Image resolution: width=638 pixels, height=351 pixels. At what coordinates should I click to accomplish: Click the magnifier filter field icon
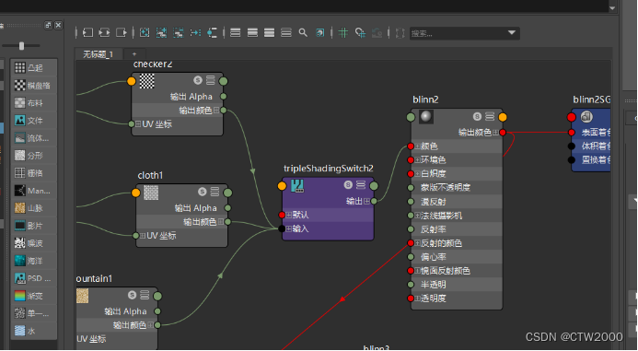tap(303, 32)
